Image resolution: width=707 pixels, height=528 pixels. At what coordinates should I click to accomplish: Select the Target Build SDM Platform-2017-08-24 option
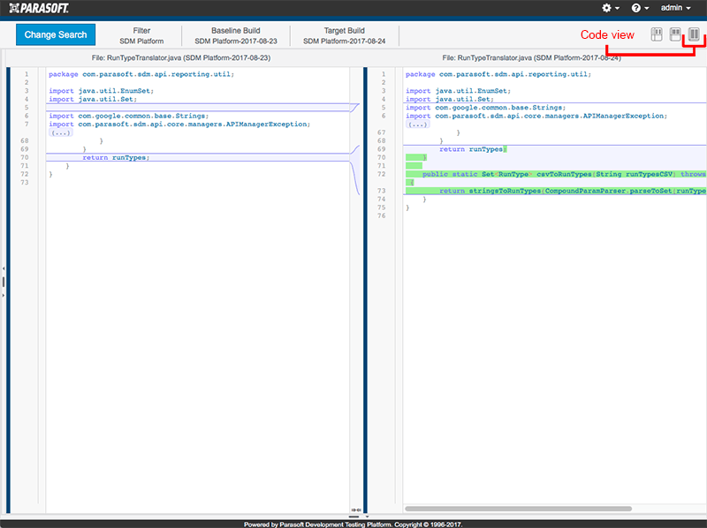click(344, 35)
